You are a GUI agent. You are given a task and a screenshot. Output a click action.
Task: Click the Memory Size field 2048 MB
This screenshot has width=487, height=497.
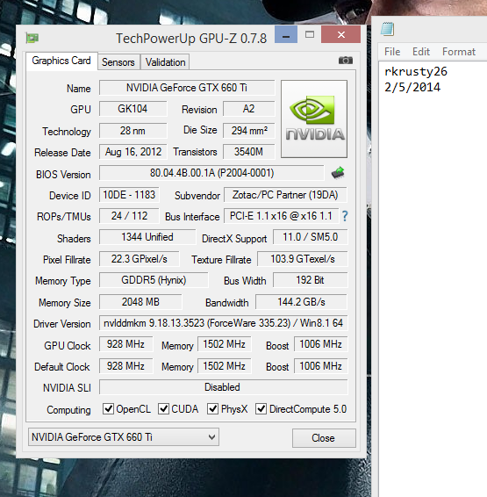click(x=140, y=302)
